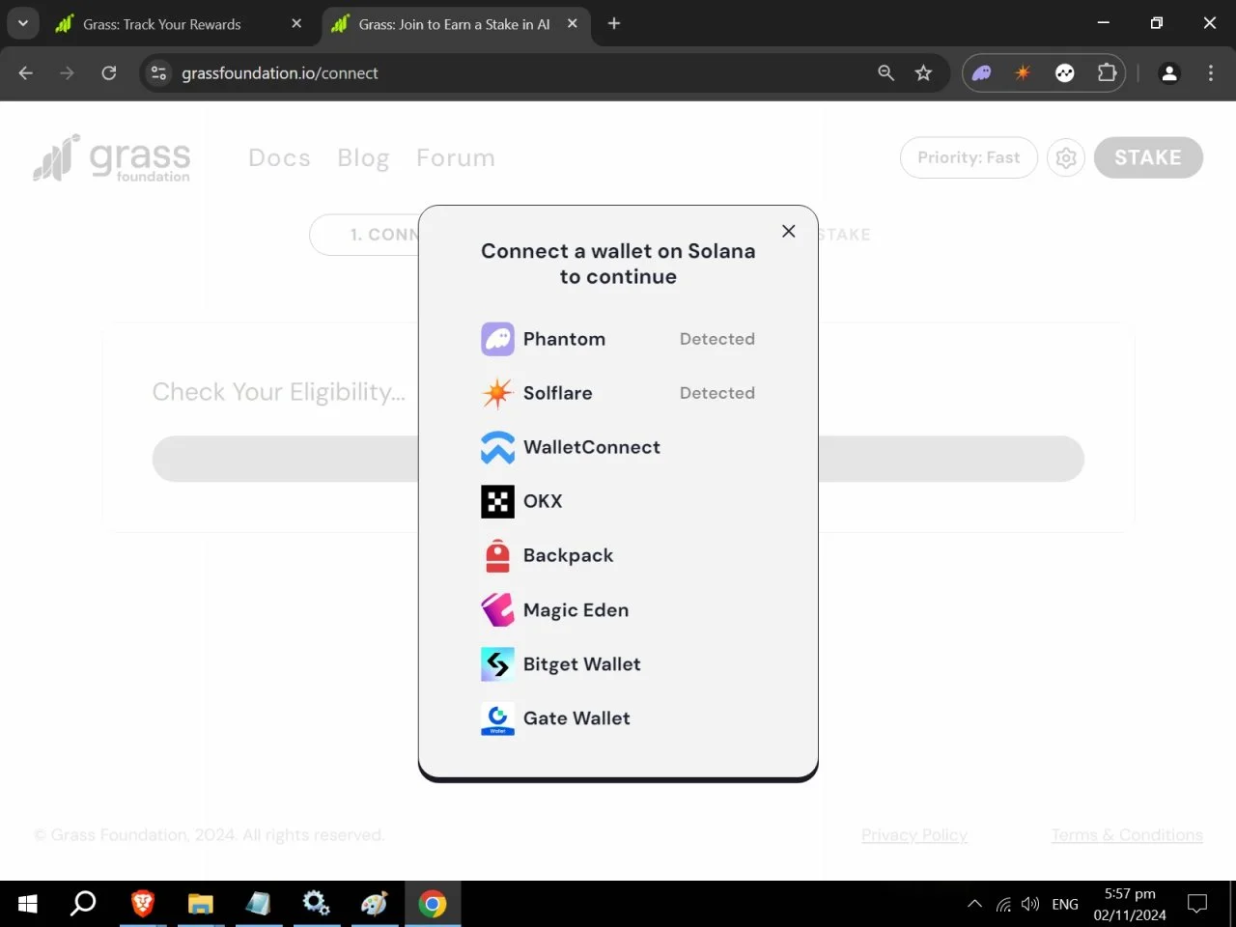Open the Solflare browser extension

1023,72
